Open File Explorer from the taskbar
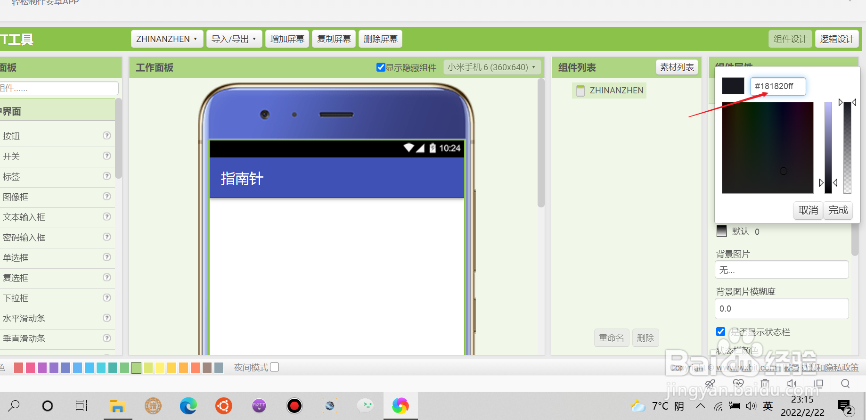The height and width of the screenshot is (420, 866). 117,406
